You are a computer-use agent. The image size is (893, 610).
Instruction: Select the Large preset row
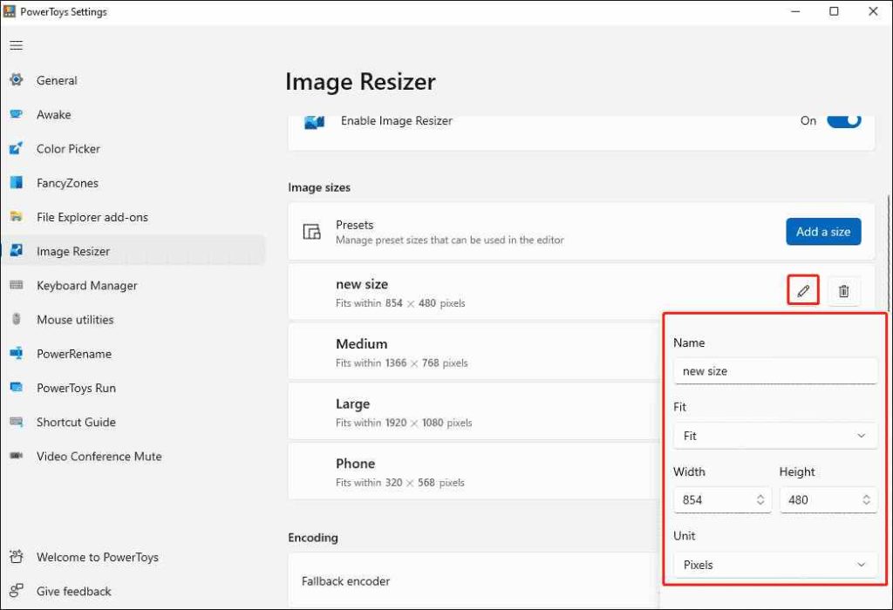(x=474, y=412)
